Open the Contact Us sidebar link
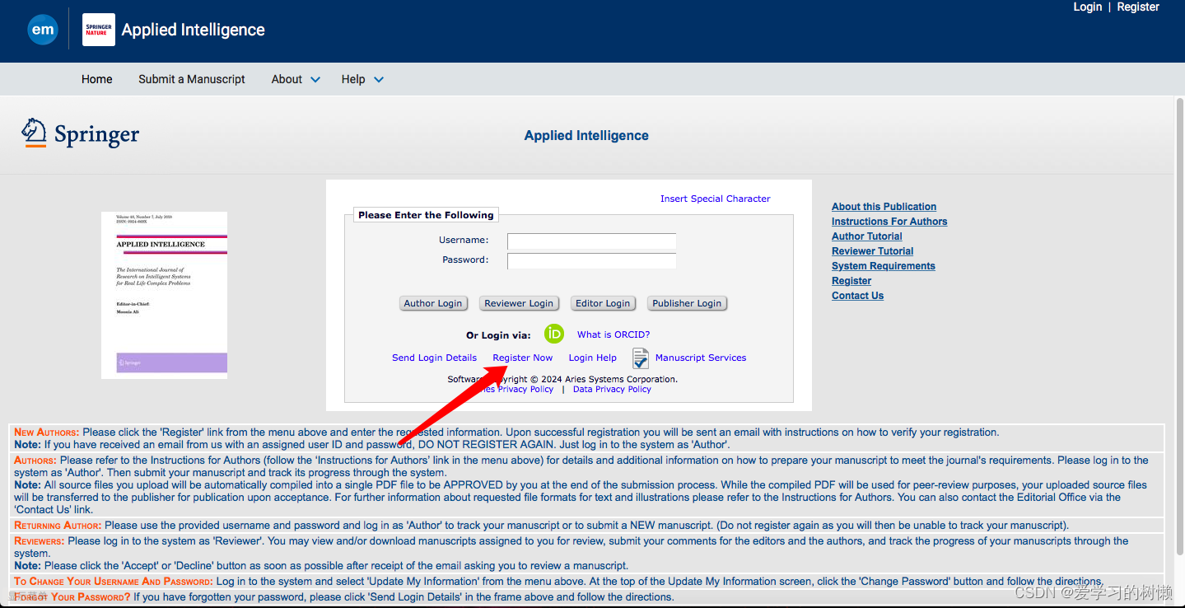This screenshot has height=608, width=1185. coord(857,296)
